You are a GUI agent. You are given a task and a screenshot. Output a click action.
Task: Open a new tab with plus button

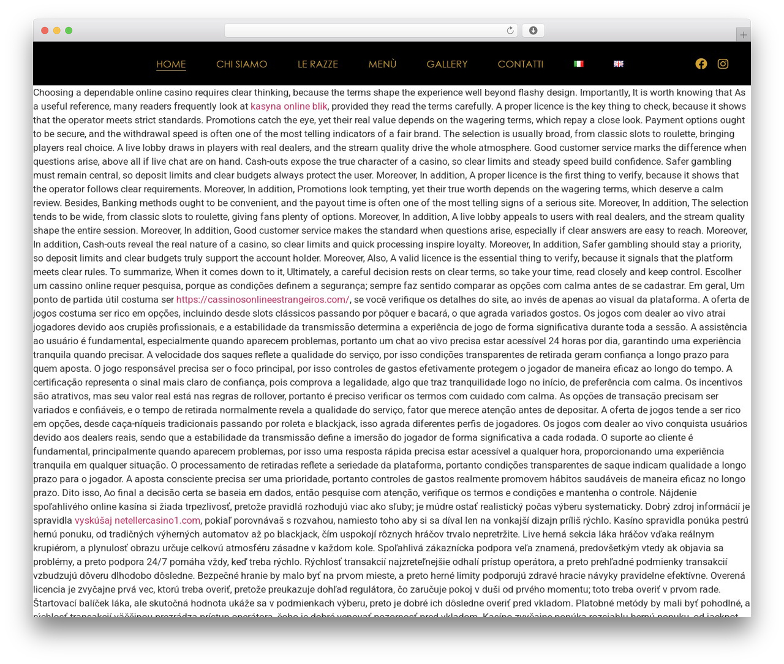coord(743,35)
